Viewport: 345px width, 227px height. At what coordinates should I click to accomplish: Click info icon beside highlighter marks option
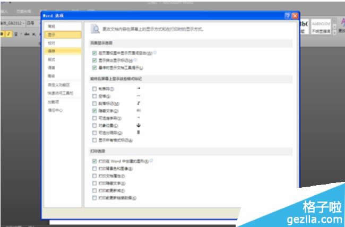[x=135, y=60]
